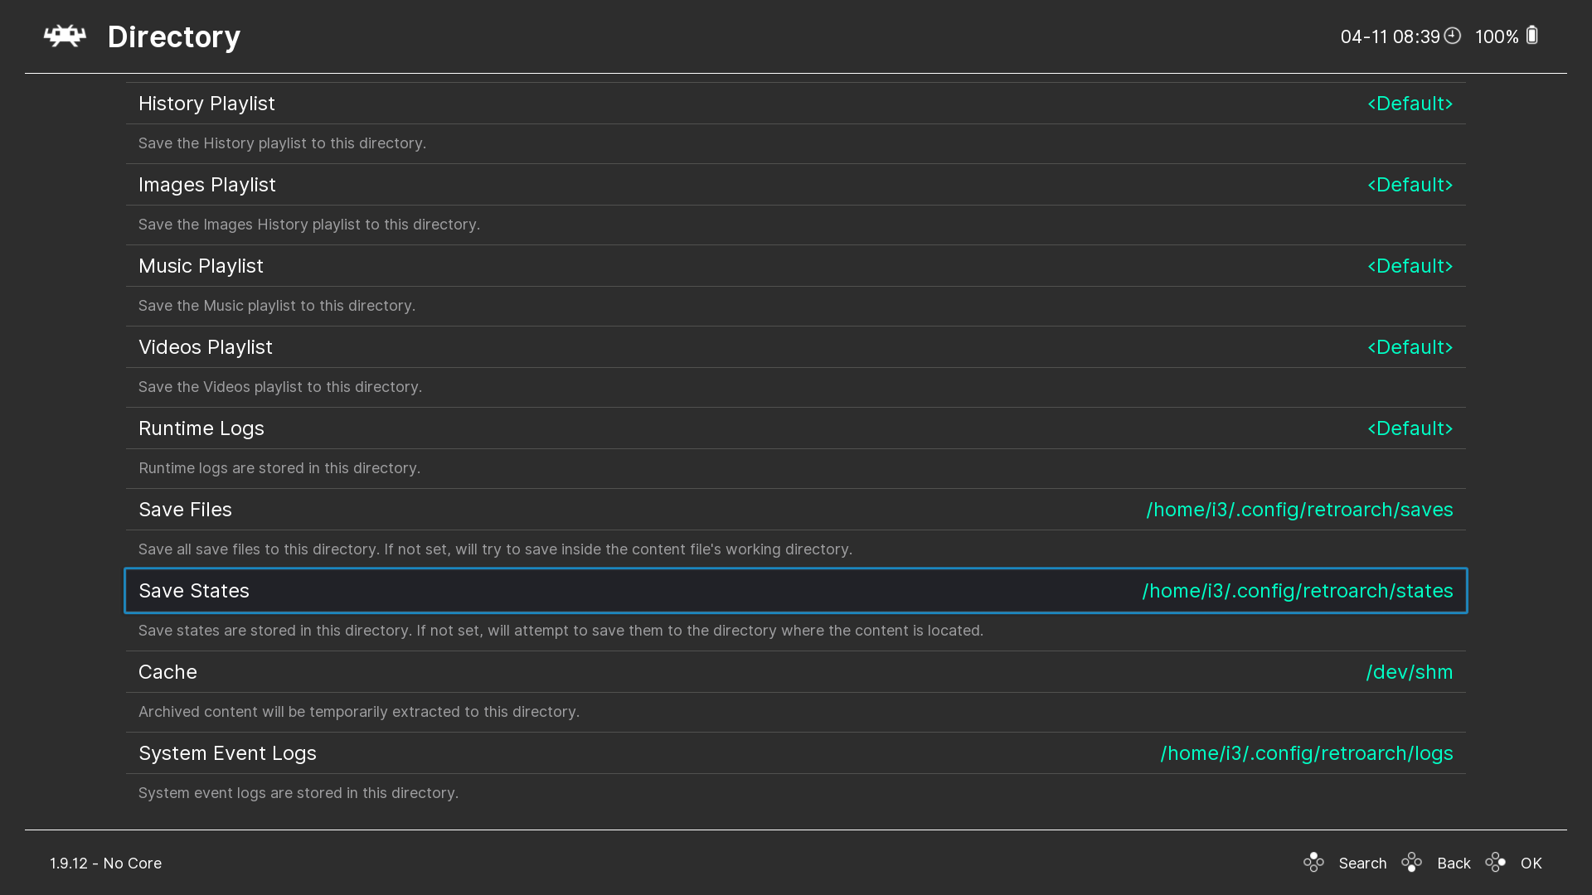Click the RetroArch invader logo icon
The height and width of the screenshot is (895, 1592).
[65, 36]
